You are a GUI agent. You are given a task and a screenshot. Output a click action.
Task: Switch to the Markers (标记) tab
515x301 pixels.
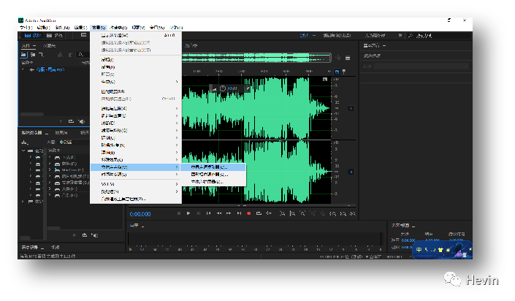[x=85, y=132]
